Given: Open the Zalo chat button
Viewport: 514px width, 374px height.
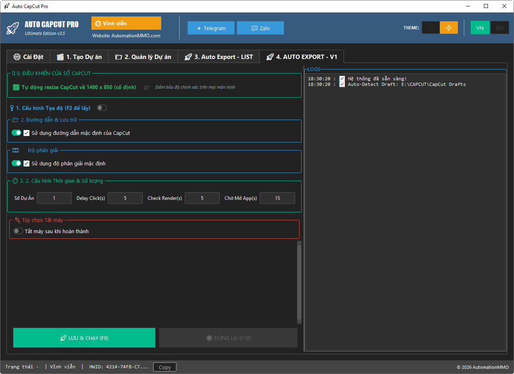Looking at the screenshot, I should (x=260, y=28).
